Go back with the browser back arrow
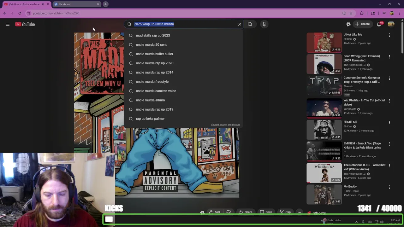The height and width of the screenshot is (227, 404). click(x=5, y=13)
